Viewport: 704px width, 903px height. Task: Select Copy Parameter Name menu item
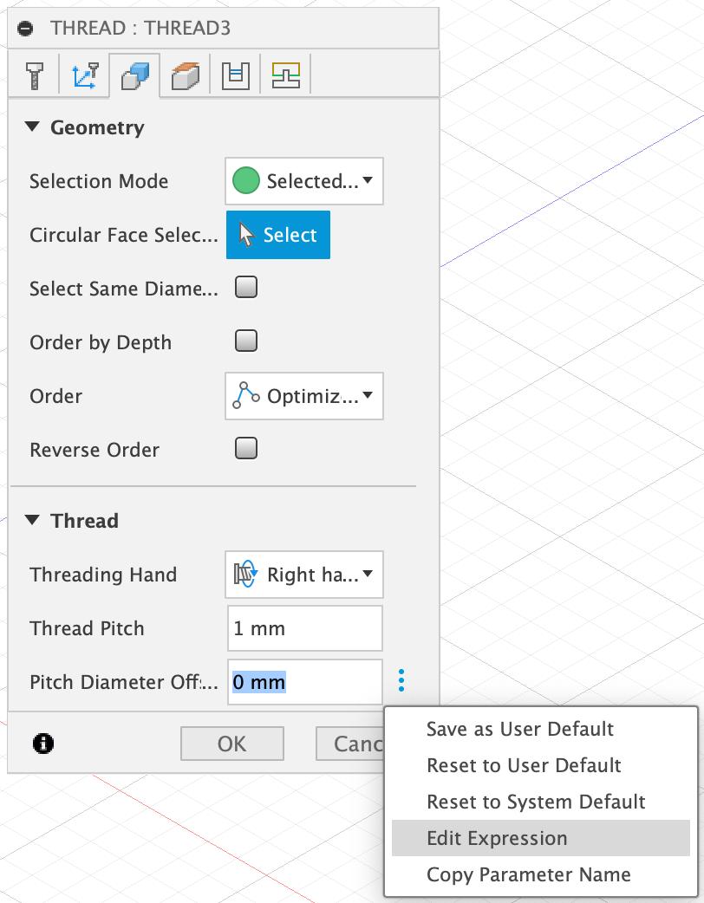(x=540, y=874)
